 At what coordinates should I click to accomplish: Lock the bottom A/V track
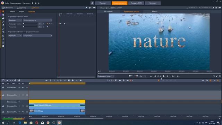[3, 112]
